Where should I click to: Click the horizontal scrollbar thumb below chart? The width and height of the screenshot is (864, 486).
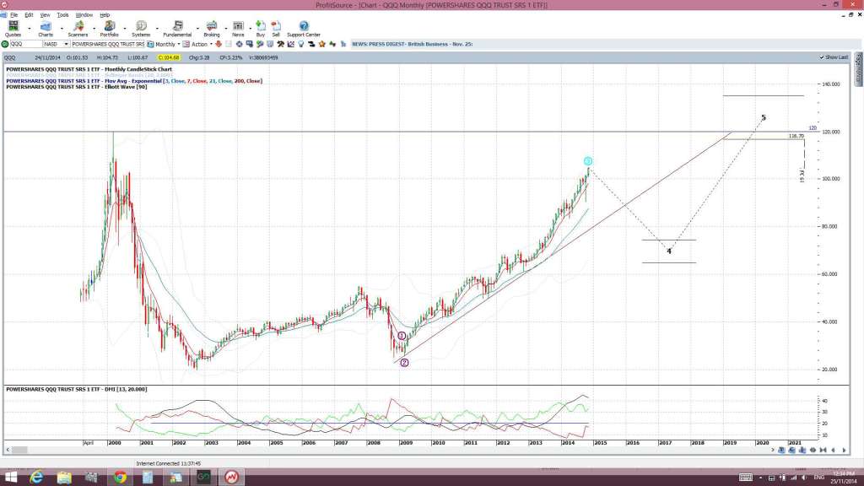[20, 451]
